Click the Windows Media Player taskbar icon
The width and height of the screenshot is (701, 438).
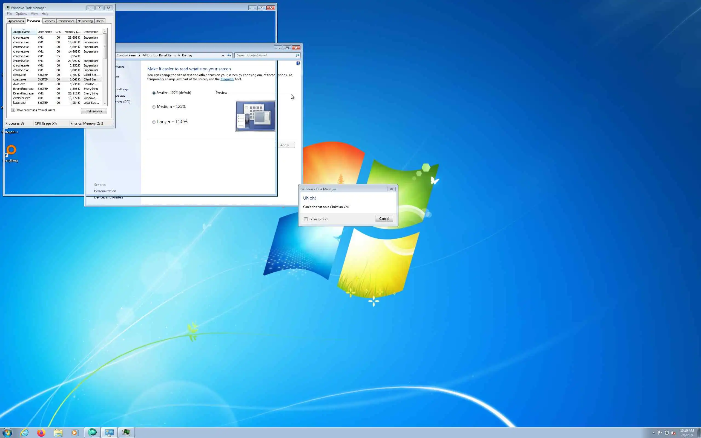click(x=74, y=433)
